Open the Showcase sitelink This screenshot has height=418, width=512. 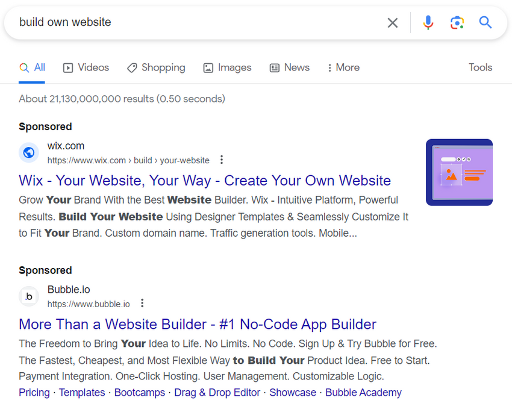pyautogui.click(x=293, y=392)
